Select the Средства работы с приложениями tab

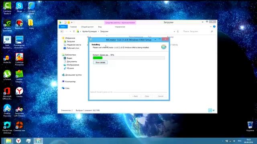click(120, 23)
